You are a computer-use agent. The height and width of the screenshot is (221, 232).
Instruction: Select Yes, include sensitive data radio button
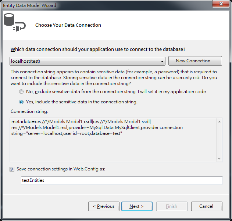coord(21,102)
